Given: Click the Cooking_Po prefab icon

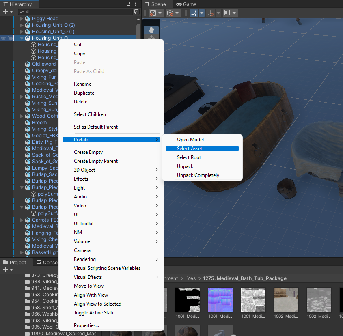Looking at the screenshot, I should pos(28,84).
